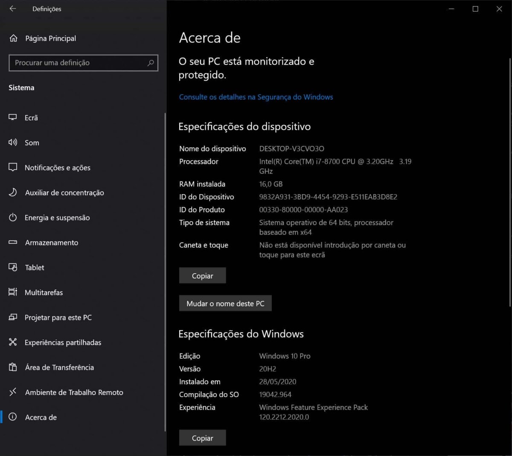The height and width of the screenshot is (456, 512).
Task: Click the magnifier icon in search box
Action: click(x=151, y=63)
